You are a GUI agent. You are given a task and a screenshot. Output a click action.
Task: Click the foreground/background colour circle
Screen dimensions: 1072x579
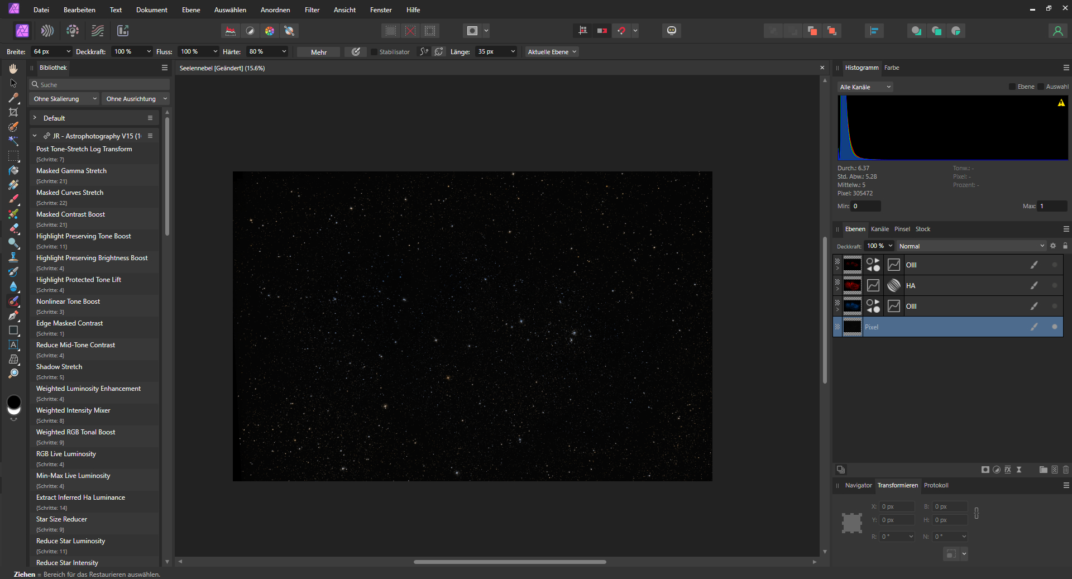14,404
